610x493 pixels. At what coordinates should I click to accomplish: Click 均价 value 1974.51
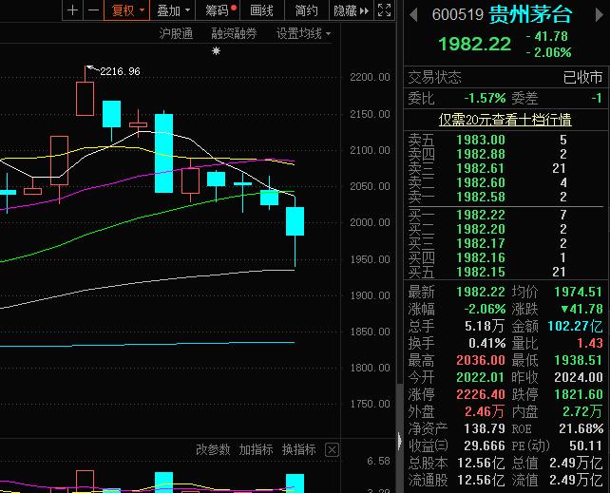point(578,292)
